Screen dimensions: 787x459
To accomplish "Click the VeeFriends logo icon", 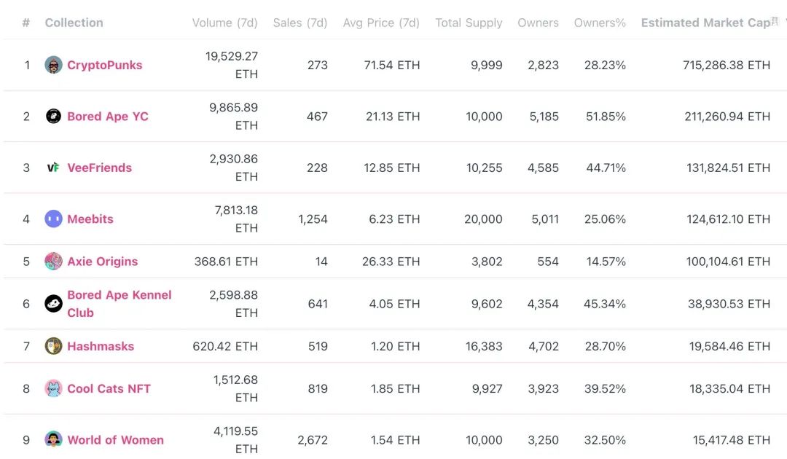I will 53,168.
